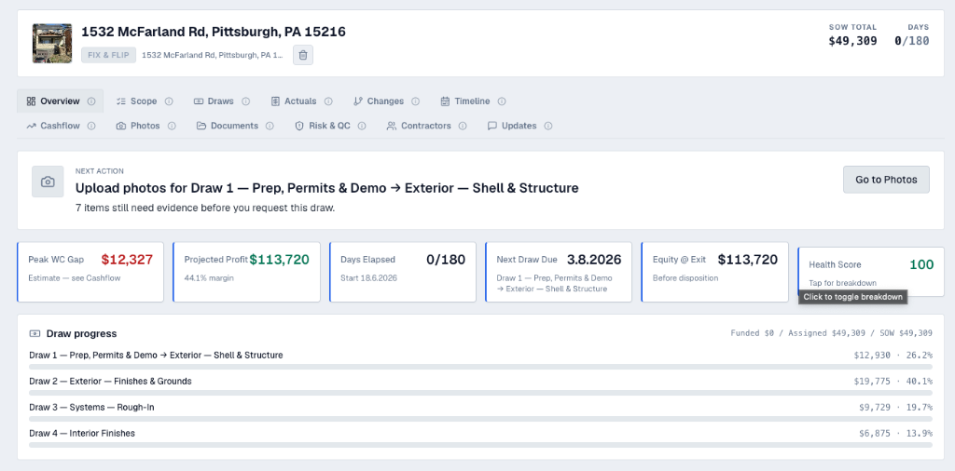Viewport: 955px width, 471px height.
Task: Click the SOW total $49,309 value
Action: coord(852,41)
